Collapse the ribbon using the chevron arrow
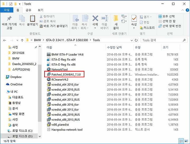 (183, 10)
